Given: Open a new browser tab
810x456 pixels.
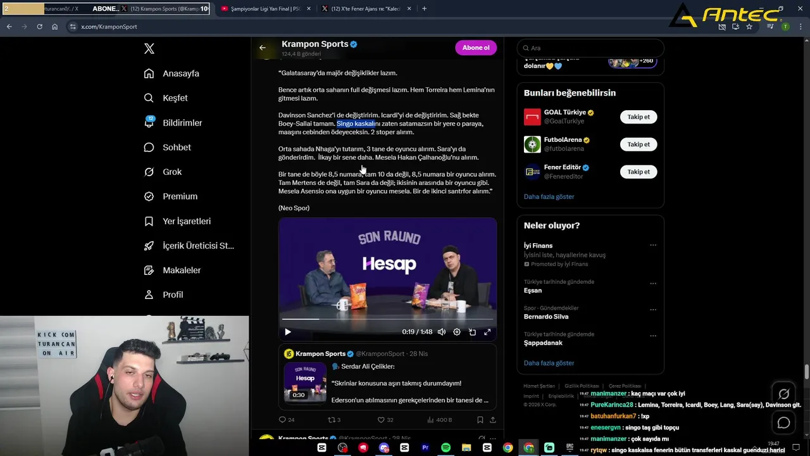Looking at the screenshot, I should point(424,9).
